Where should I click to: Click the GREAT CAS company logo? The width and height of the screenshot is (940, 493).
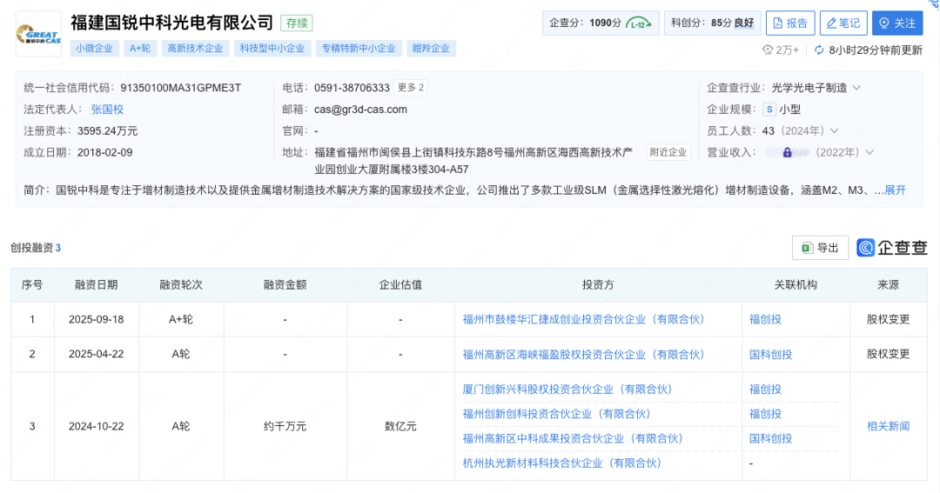(38, 34)
